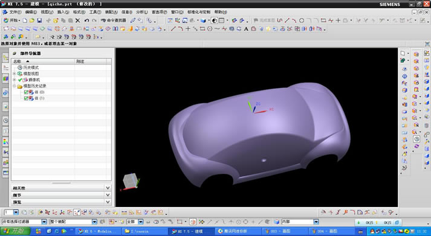Open the color palette tab in resource bar
Image resolution: width=431 pixels, height=236 pixels.
pos(5,142)
